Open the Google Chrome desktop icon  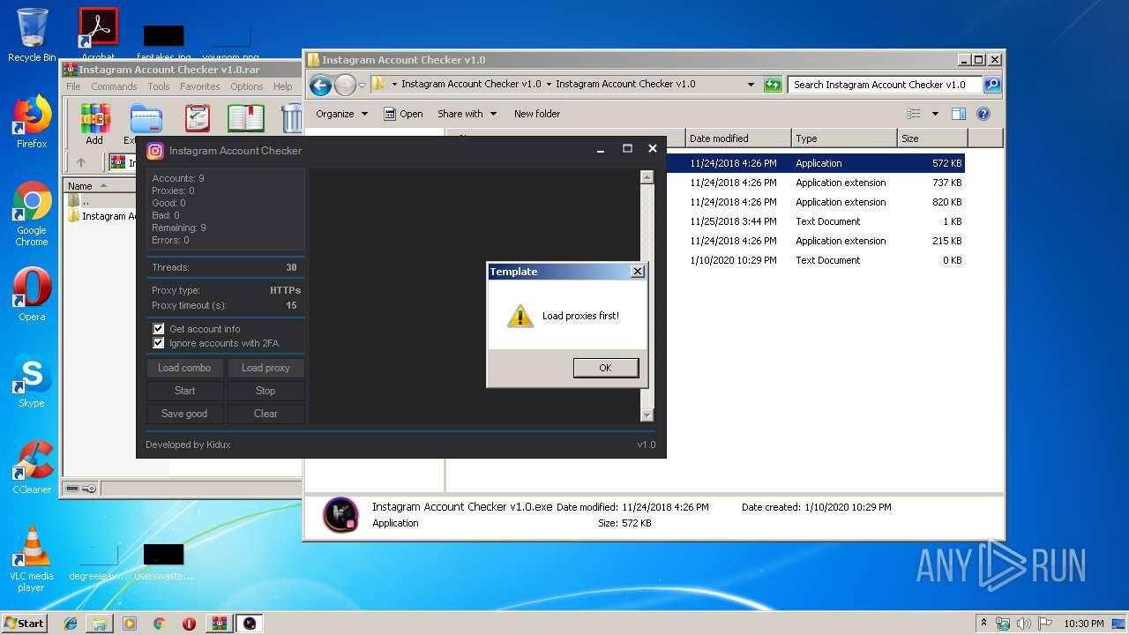[x=32, y=214]
